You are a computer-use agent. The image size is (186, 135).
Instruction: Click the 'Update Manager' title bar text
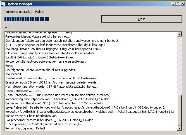20,4
